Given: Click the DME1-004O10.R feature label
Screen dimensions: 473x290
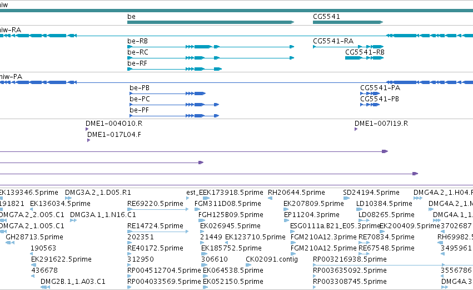Looking at the screenshot, I should [114, 124].
